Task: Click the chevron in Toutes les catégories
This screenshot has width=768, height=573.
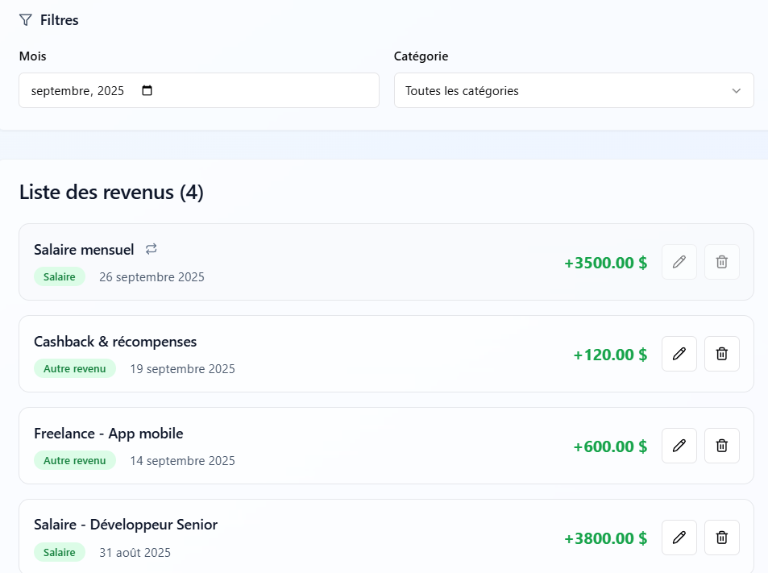Action: point(736,91)
